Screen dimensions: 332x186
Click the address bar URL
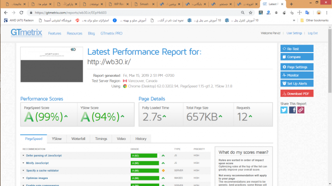click(71, 13)
